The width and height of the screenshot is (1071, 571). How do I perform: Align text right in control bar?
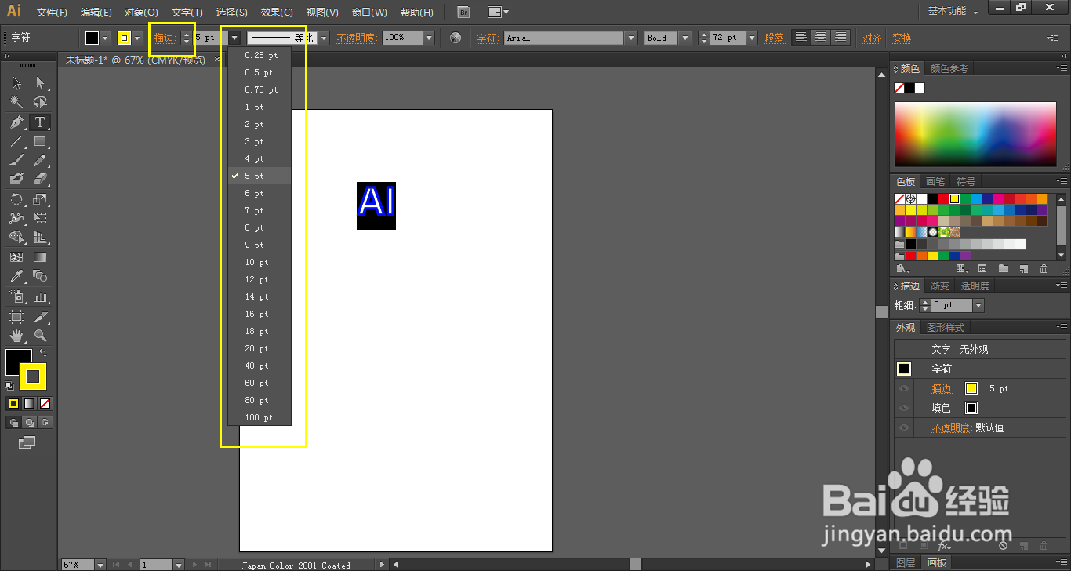[840, 38]
